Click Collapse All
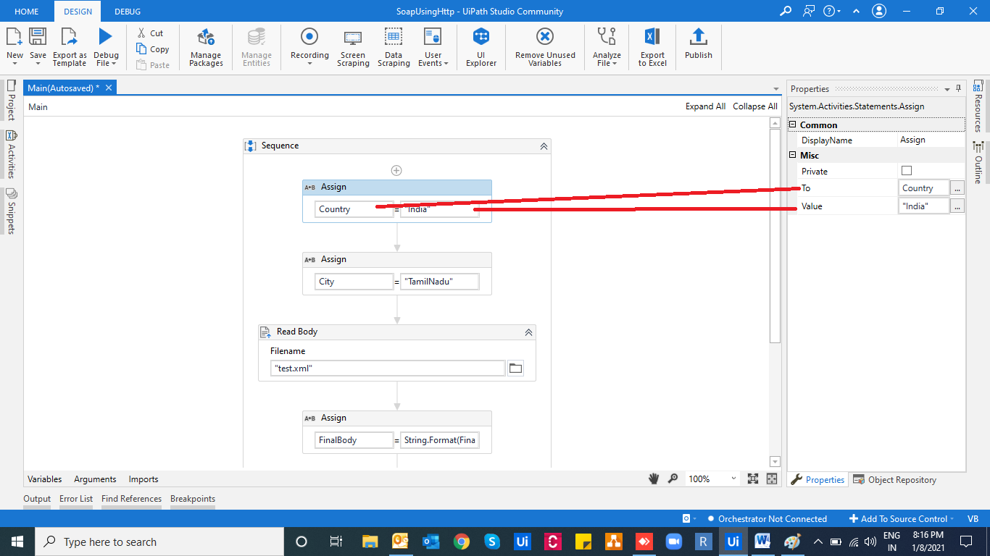990x556 pixels. pos(755,106)
